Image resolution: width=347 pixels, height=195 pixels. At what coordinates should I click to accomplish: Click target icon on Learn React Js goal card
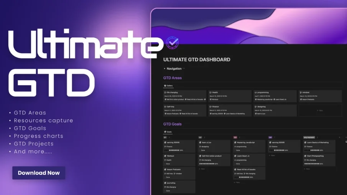point(235,156)
